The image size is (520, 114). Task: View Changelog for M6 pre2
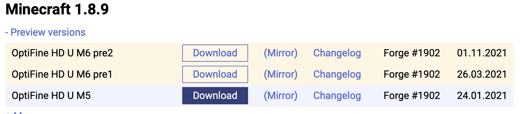click(x=337, y=53)
